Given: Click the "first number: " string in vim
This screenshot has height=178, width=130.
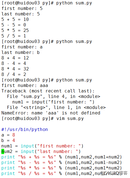Looking at the screenshot, I should click(59, 146).
